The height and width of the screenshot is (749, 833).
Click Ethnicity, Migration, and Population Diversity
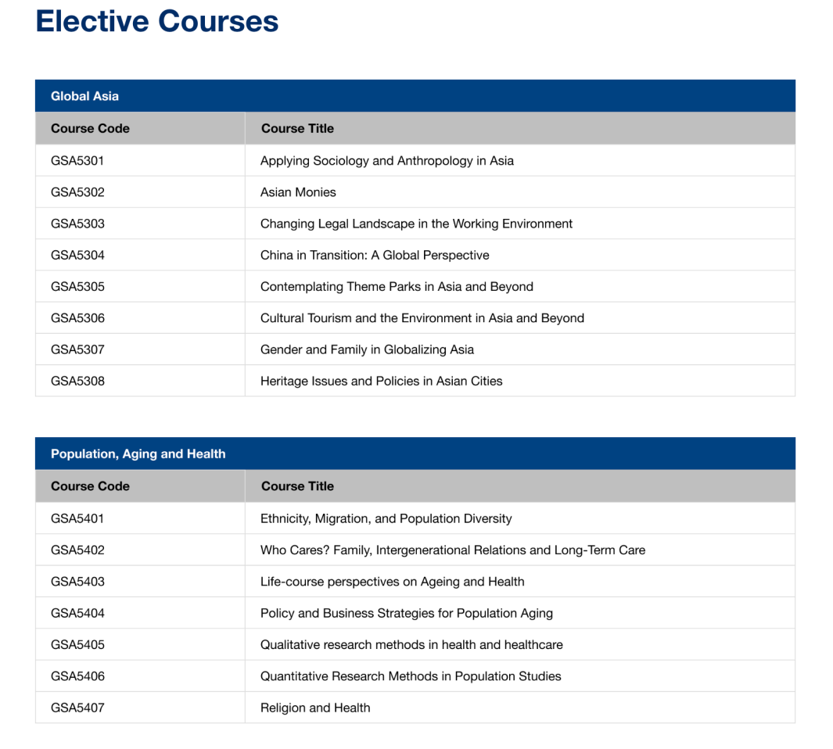point(386,518)
